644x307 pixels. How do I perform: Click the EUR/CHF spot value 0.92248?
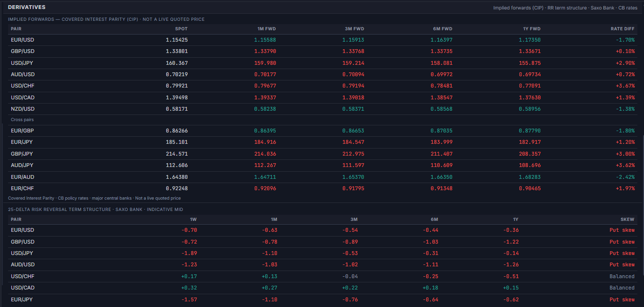point(177,188)
